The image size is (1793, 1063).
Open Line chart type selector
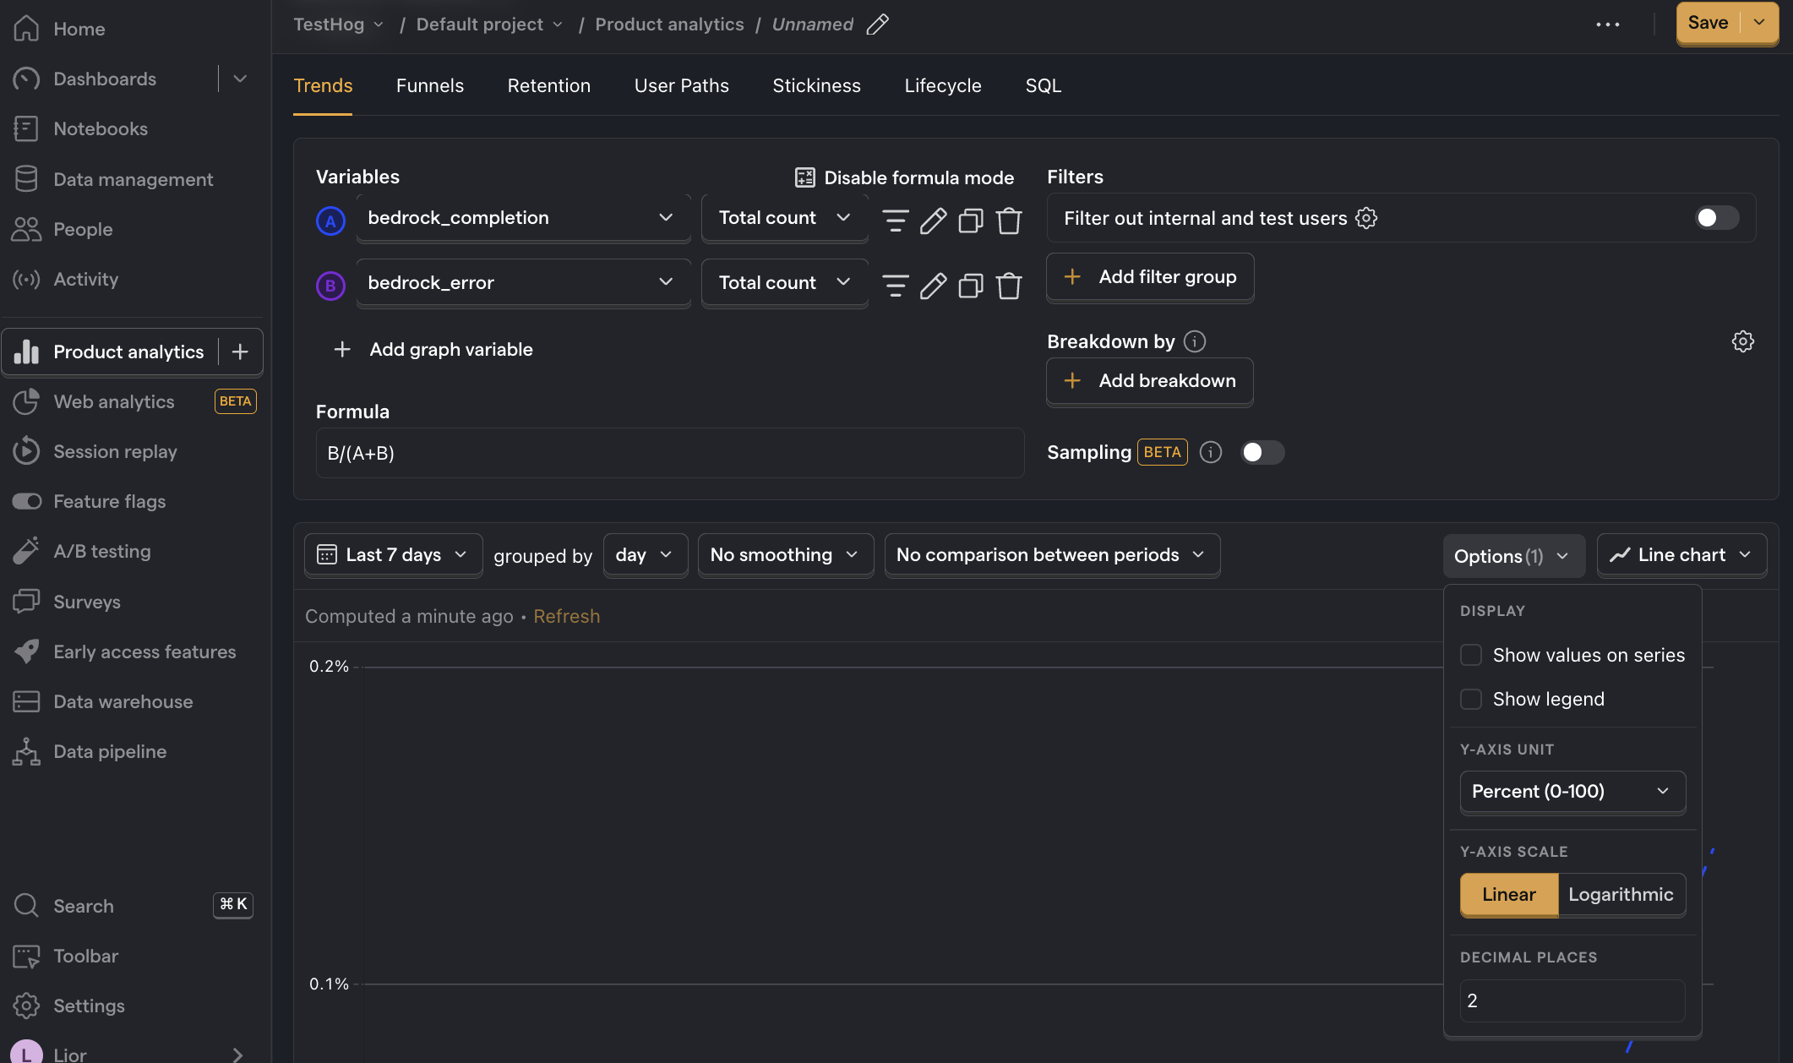point(1681,555)
